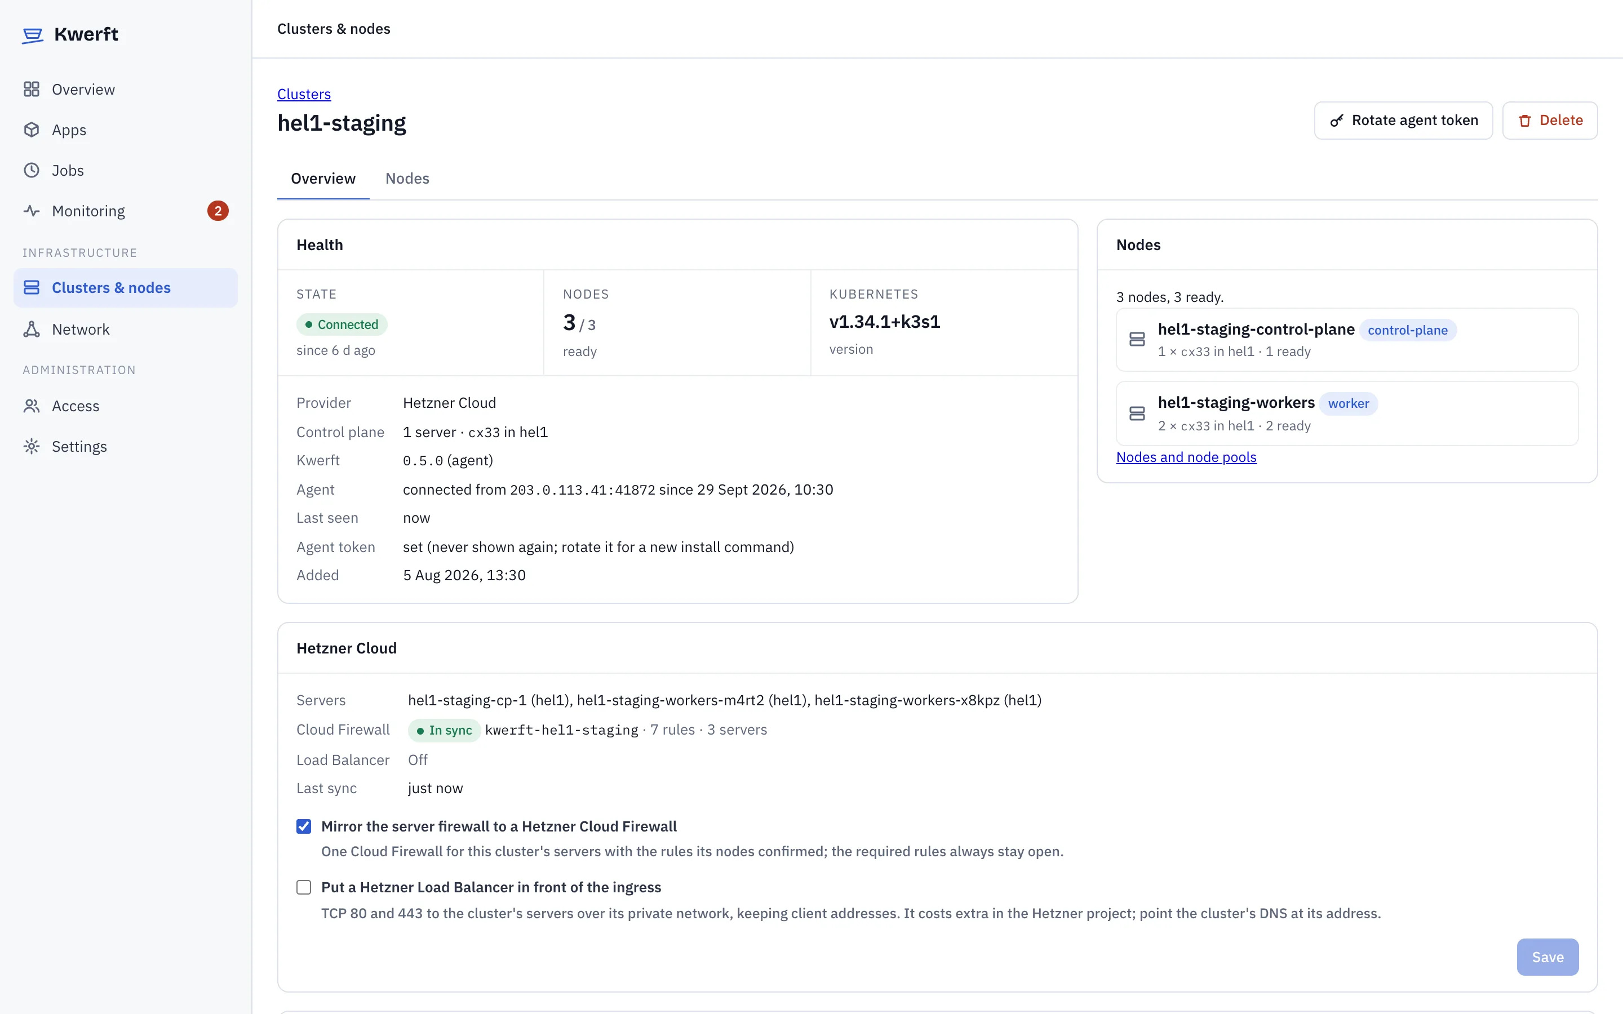The width and height of the screenshot is (1623, 1014).
Task: Follow the Clusters breadcrumb link
Action: [x=304, y=94]
